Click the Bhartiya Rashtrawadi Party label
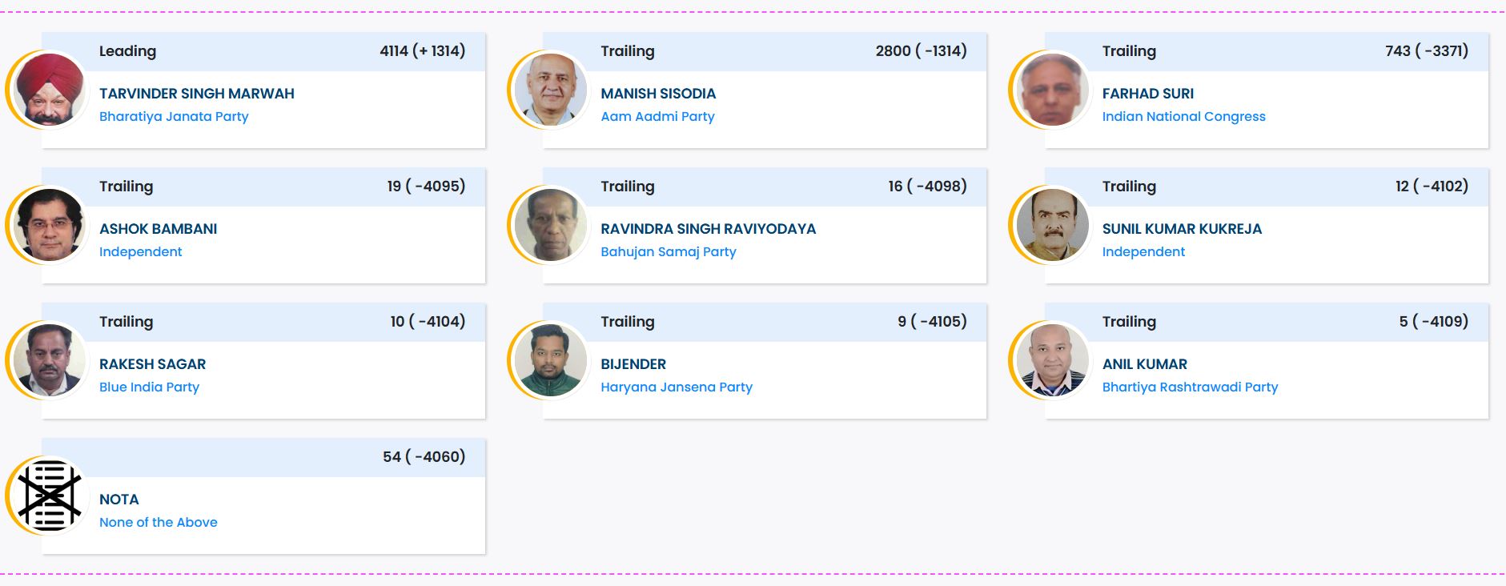The height and width of the screenshot is (586, 1506). pos(1190,387)
